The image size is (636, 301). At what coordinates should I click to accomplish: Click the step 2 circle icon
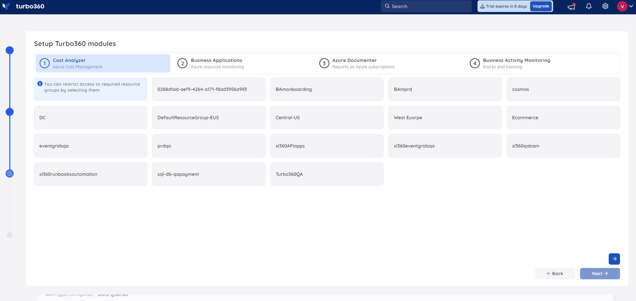pyautogui.click(x=182, y=63)
